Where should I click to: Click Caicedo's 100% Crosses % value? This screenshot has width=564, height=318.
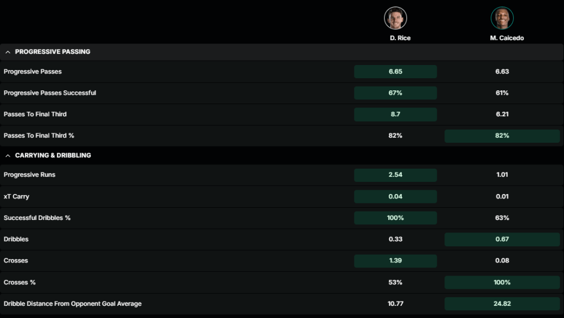point(502,282)
